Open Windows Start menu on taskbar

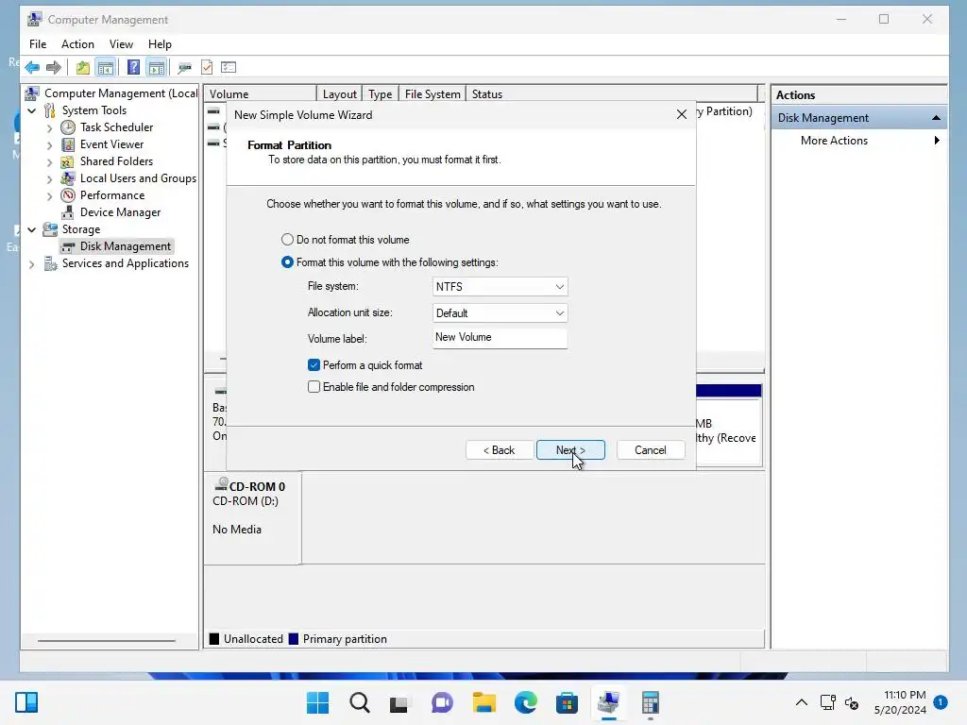[x=317, y=702]
